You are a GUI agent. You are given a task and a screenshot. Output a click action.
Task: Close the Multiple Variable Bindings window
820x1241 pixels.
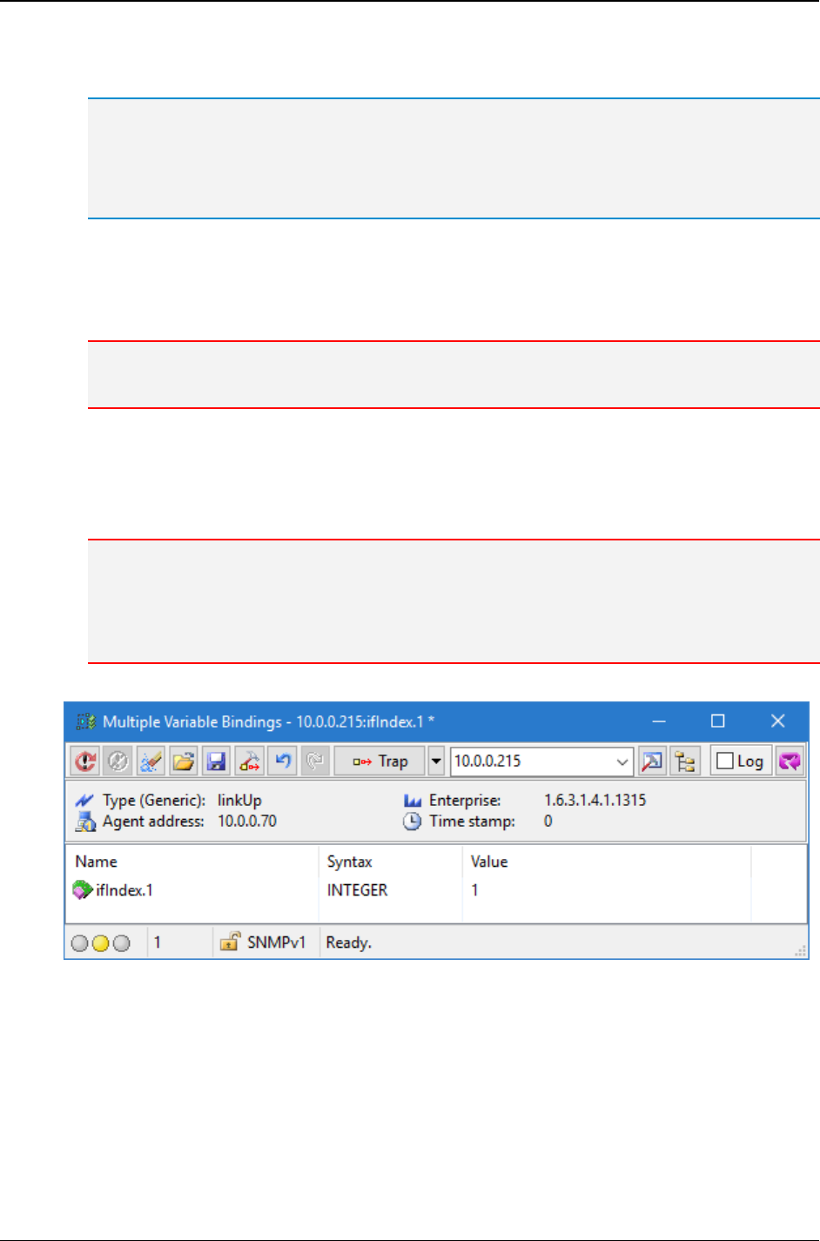click(778, 721)
